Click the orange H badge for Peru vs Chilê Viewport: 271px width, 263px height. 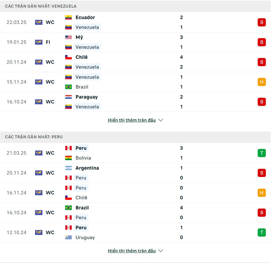(261, 193)
